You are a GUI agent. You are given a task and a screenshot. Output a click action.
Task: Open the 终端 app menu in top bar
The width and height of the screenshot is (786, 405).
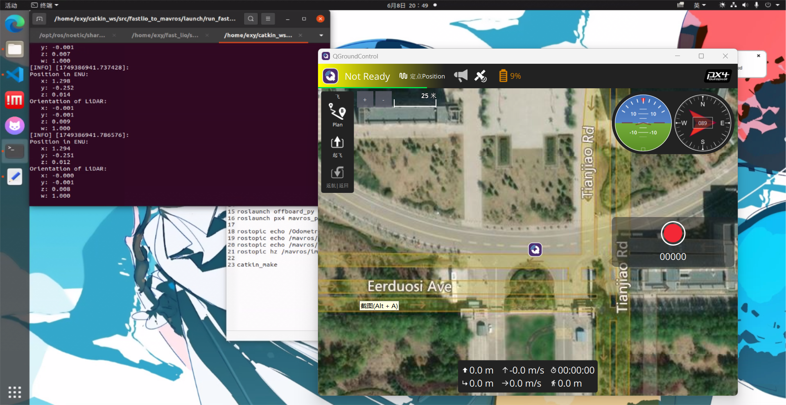pos(45,5)
